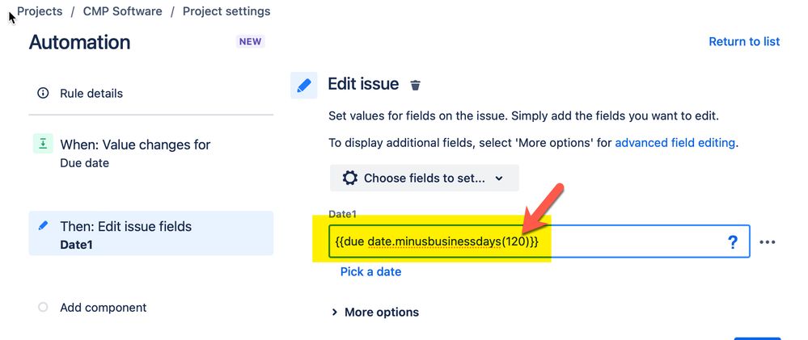Click the chevron arrow on Choose fields button

coord(498,178)
